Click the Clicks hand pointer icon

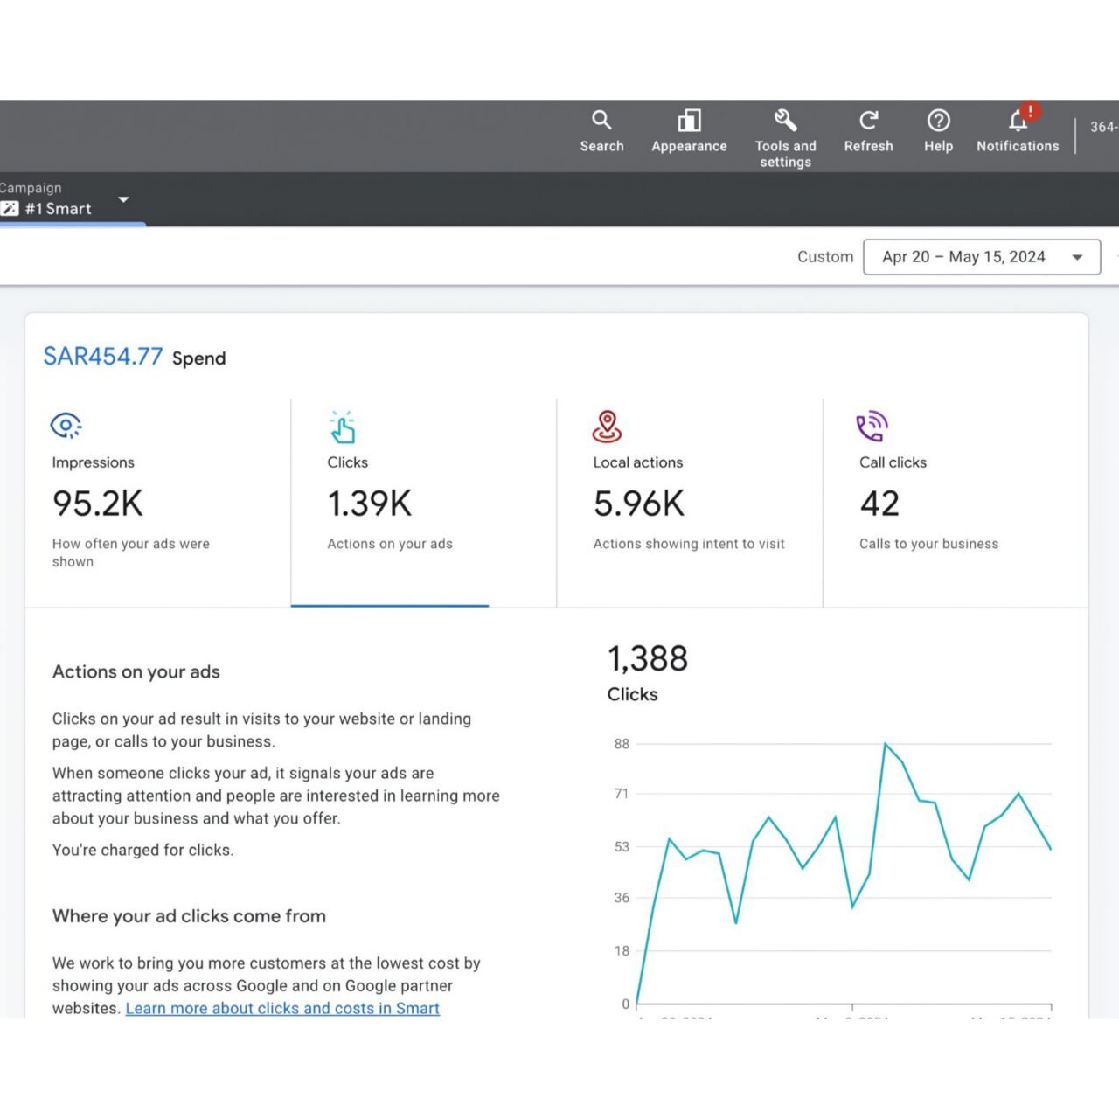(342, 427)
